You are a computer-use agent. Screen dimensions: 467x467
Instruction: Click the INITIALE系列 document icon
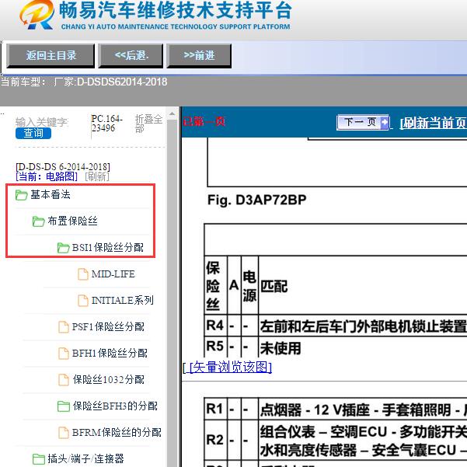(83, 301)
